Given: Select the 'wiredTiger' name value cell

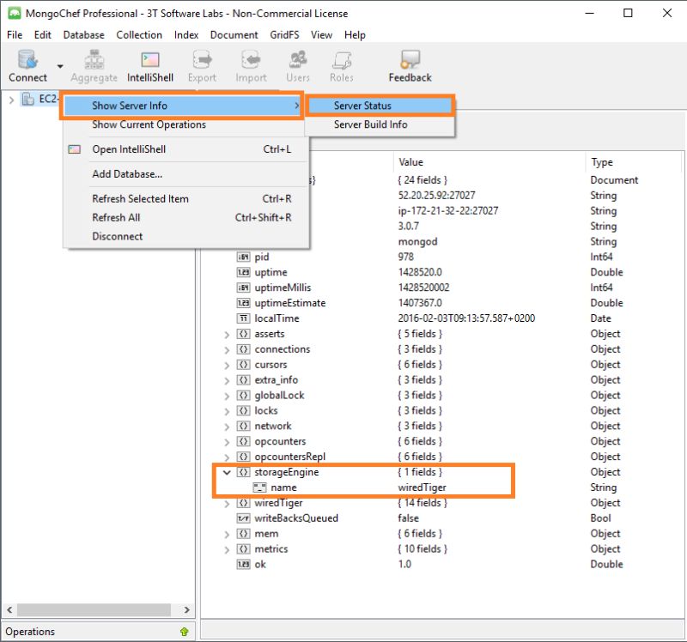Looking at the screenshot, I should tap(422, 488).
